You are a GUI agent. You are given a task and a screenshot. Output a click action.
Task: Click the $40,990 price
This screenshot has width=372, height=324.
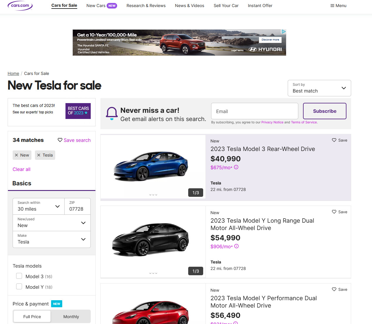pos(225,159)
